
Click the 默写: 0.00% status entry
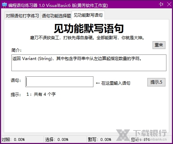click(99, 139)
